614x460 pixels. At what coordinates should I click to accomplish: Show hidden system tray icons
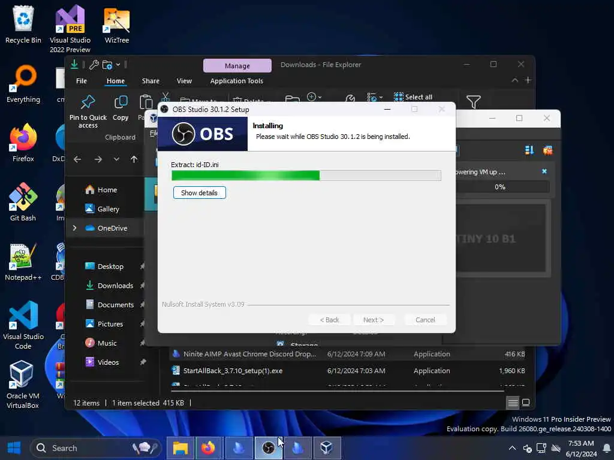pyautogui.click(x=512, y=448)
